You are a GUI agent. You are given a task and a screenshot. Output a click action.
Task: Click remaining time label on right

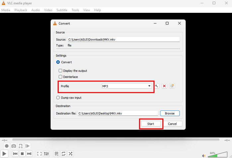point(227,140)
